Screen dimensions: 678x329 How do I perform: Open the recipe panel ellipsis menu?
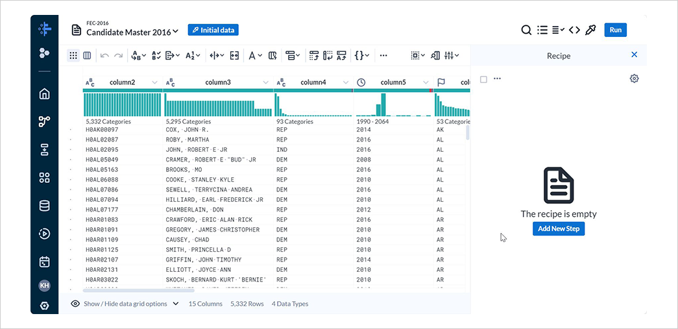498,79
